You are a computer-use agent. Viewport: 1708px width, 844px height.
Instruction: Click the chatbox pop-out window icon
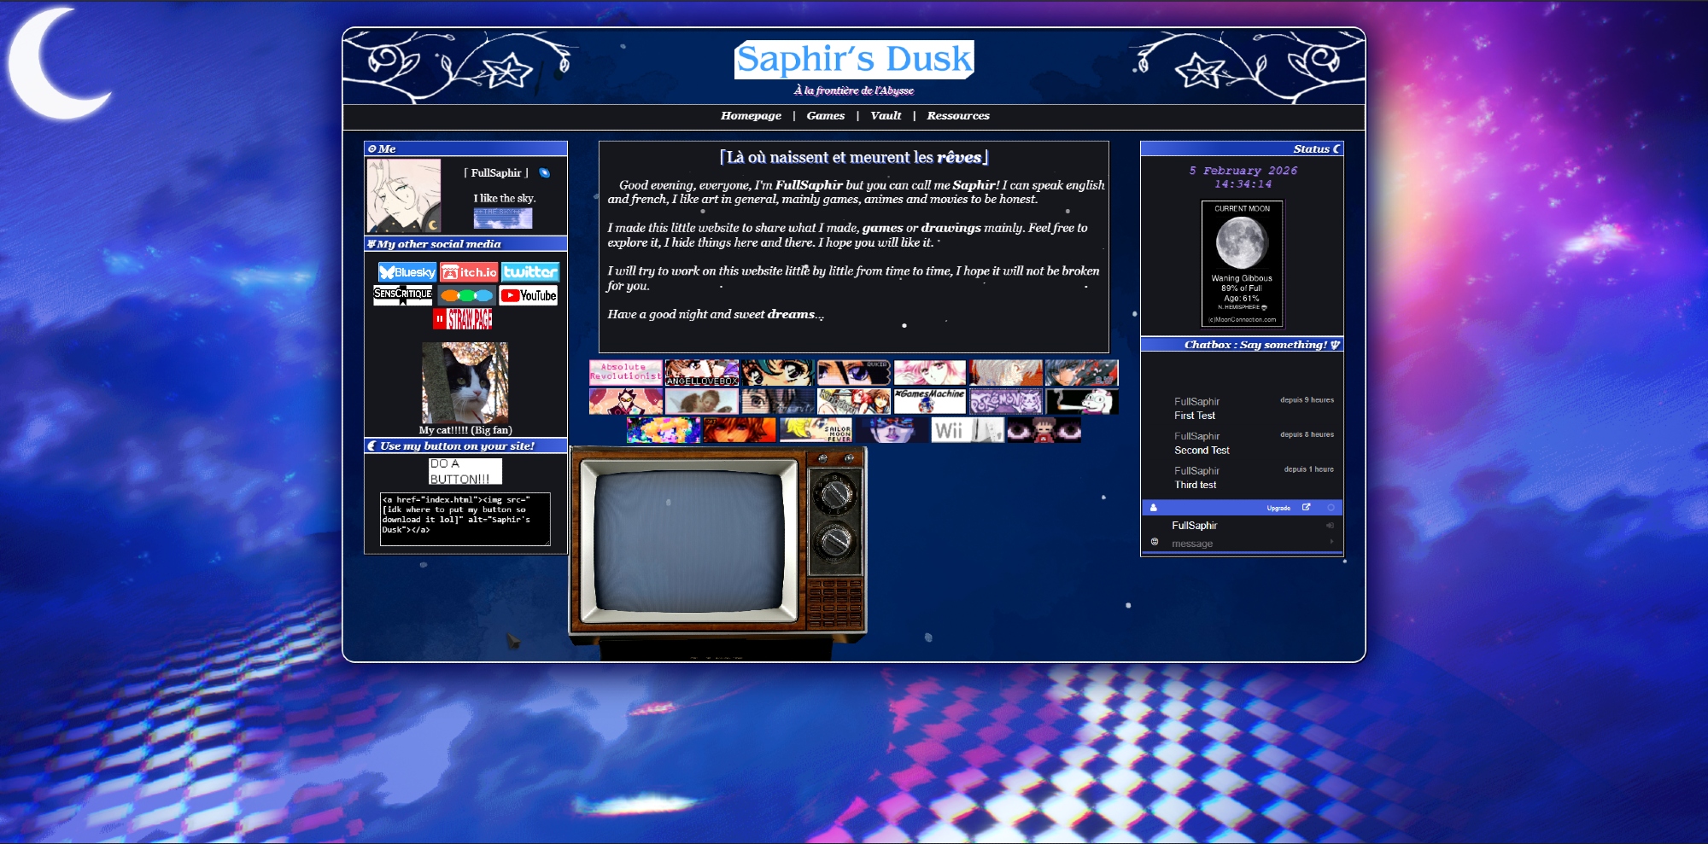(x=1306, y=508)
